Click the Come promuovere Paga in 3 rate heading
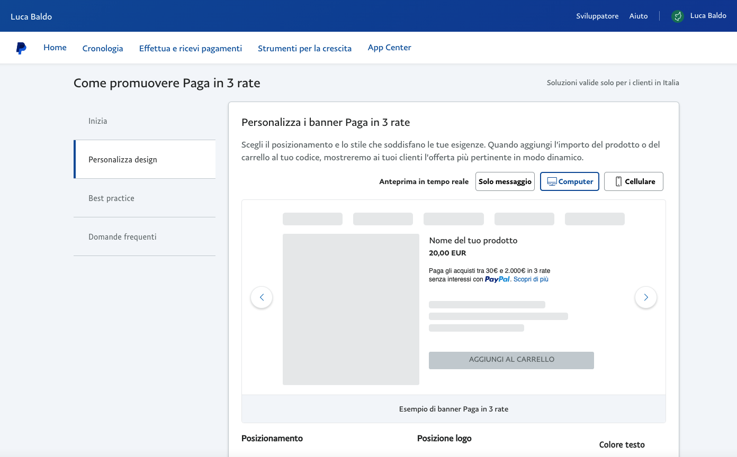The image size is (737, 457). 167,83
